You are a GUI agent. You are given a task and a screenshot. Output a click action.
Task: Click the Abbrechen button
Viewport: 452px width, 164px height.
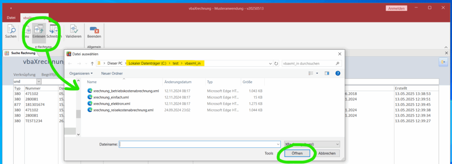327,153
